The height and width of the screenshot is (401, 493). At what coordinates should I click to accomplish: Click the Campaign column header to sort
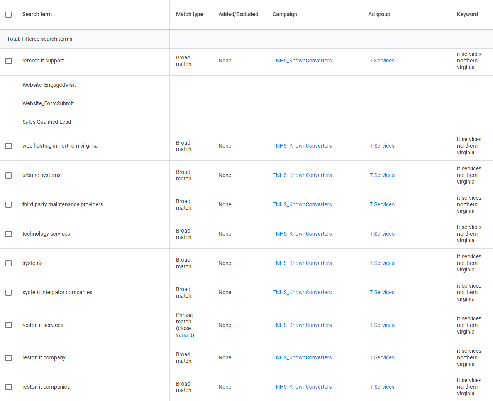[x=285, y=14]
